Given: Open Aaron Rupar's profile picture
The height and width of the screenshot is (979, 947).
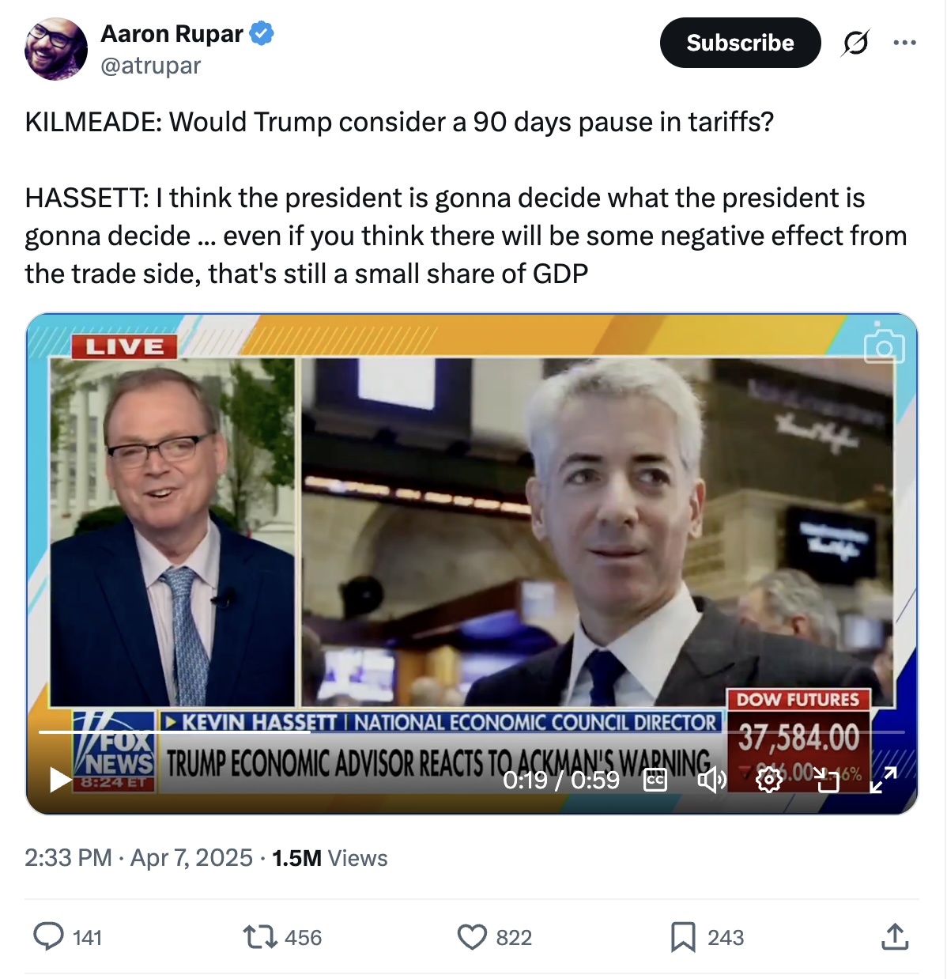Looking at the screenshot, I should [x=56, y=49].
